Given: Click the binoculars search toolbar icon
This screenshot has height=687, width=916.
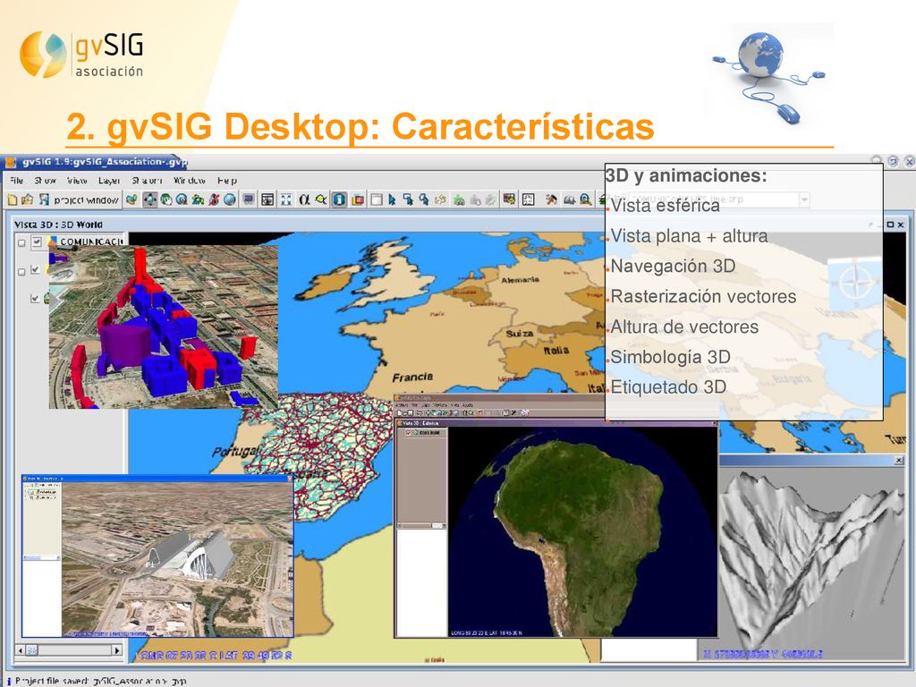Looking at the screenshot, I should pyautogui.click(x=570, y=199).
